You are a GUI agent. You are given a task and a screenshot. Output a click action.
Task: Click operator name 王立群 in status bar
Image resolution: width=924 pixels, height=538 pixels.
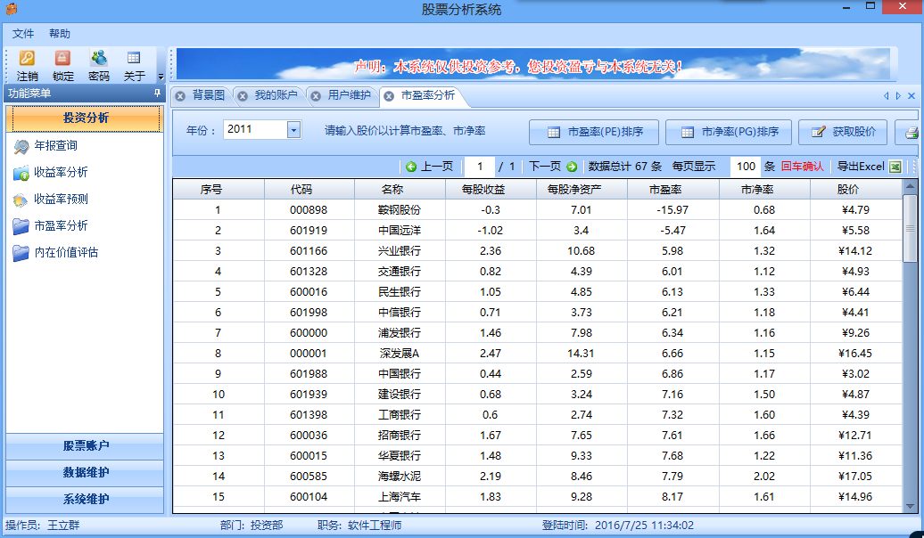63,525
